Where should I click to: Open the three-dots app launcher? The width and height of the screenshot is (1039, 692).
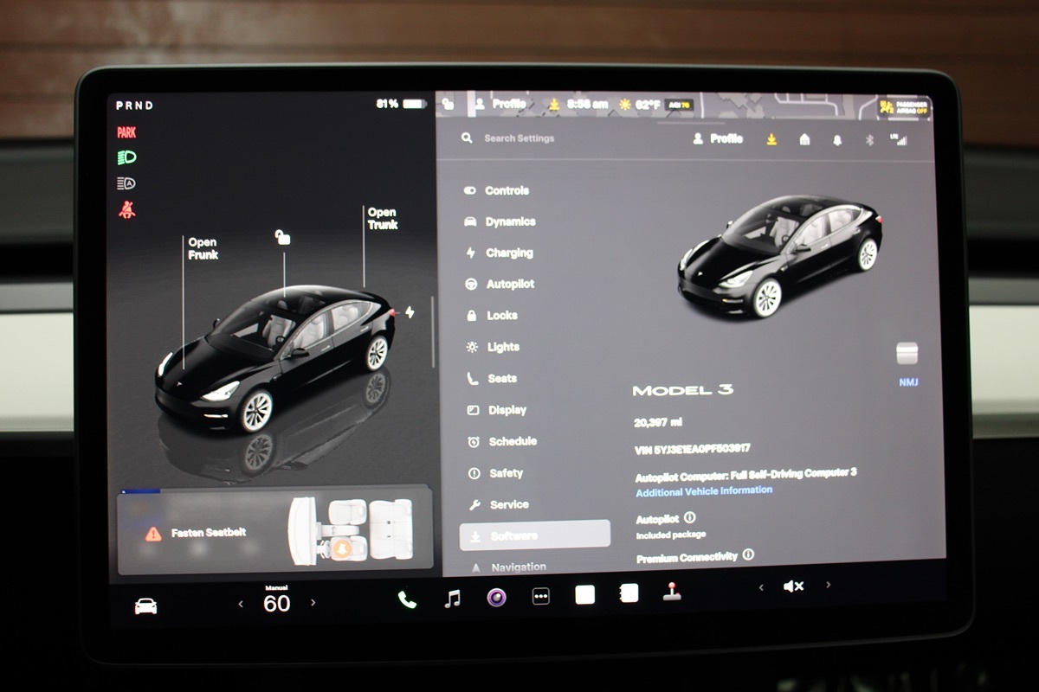pos(541,596)
